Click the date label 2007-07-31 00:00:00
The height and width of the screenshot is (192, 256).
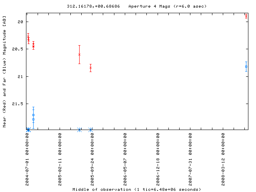(x=190, y=159)
